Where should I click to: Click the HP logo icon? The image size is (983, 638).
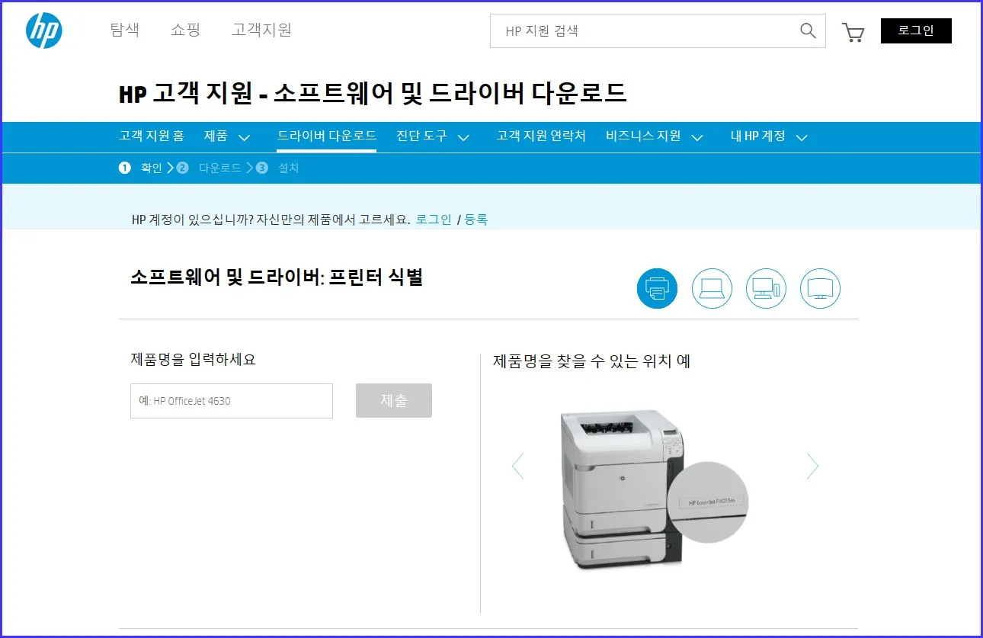(43, 30)
